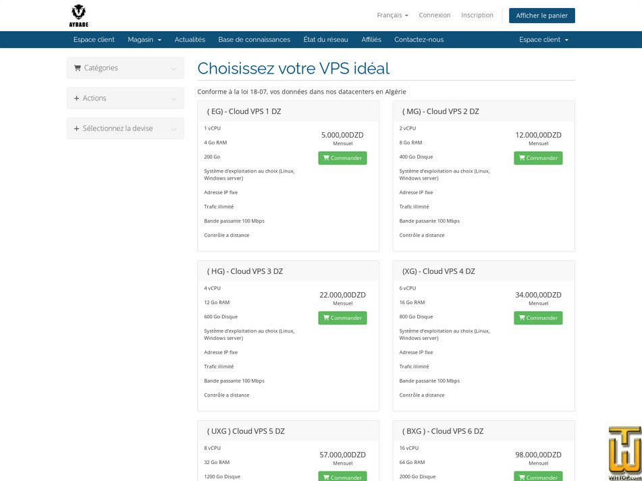This screenshot has height=481, width=642.
Task: Click the 98.000,00DZD price
Action: (x=538, y=455)
